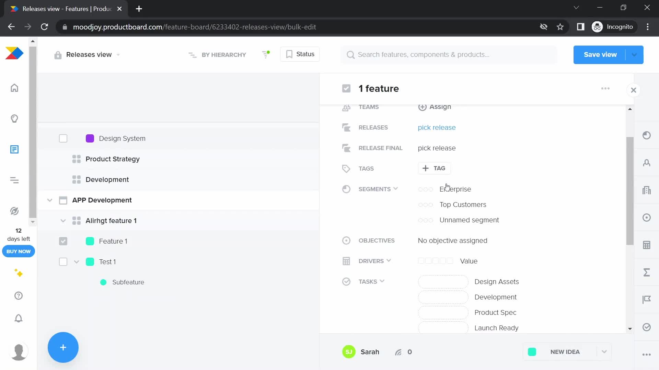Image resolution: width=659 pixels, height=370 pixels.
Task: Click the tasks icon in the panel
Action: click(x=346, y=281)
